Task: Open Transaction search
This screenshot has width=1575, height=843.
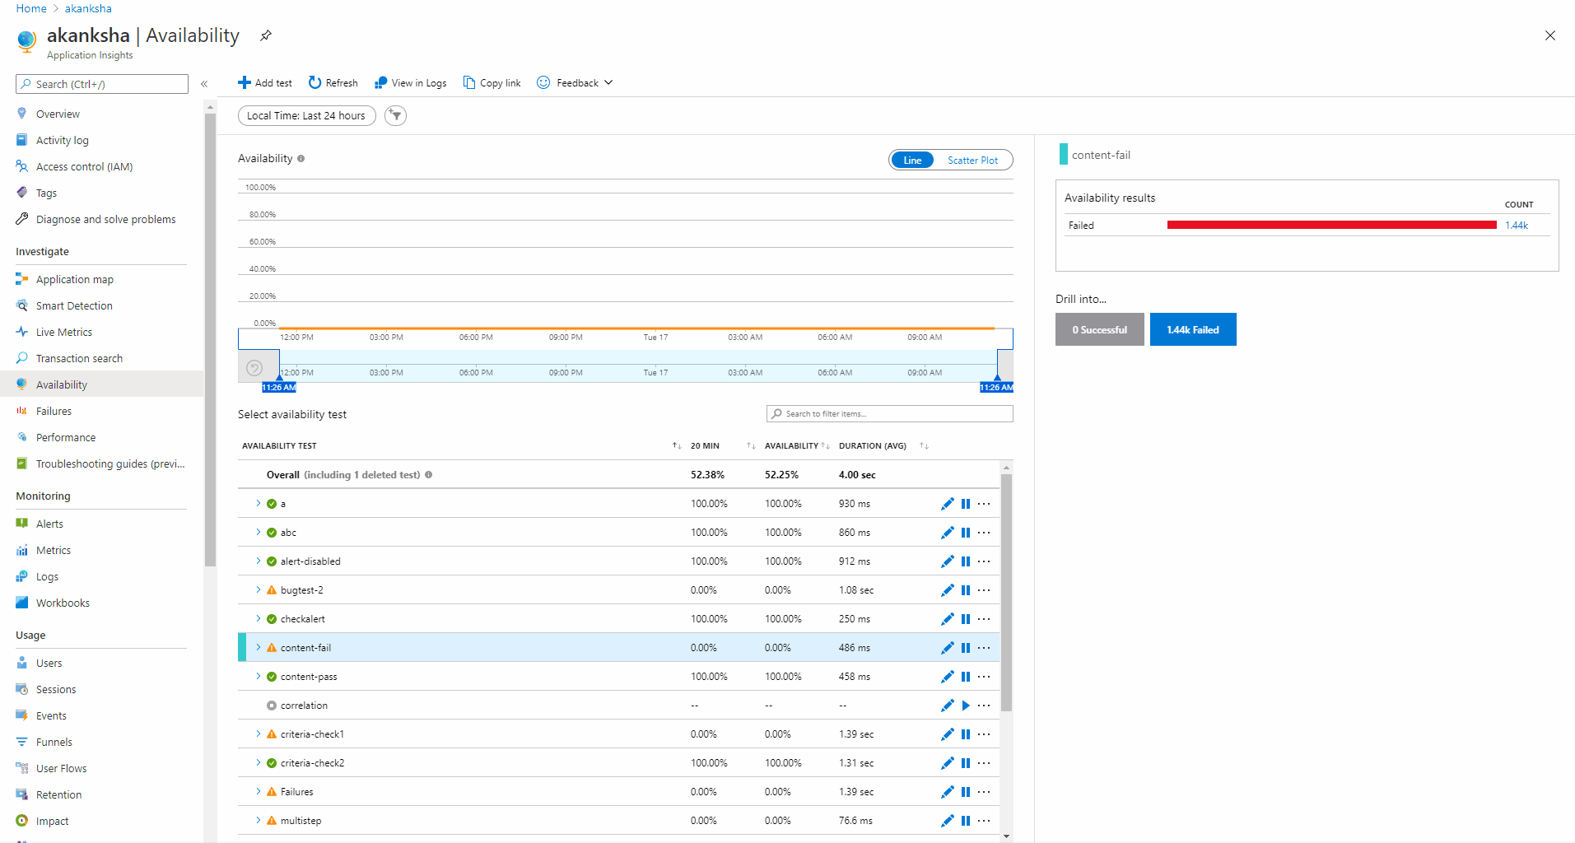Action: [x=79, y=358]
